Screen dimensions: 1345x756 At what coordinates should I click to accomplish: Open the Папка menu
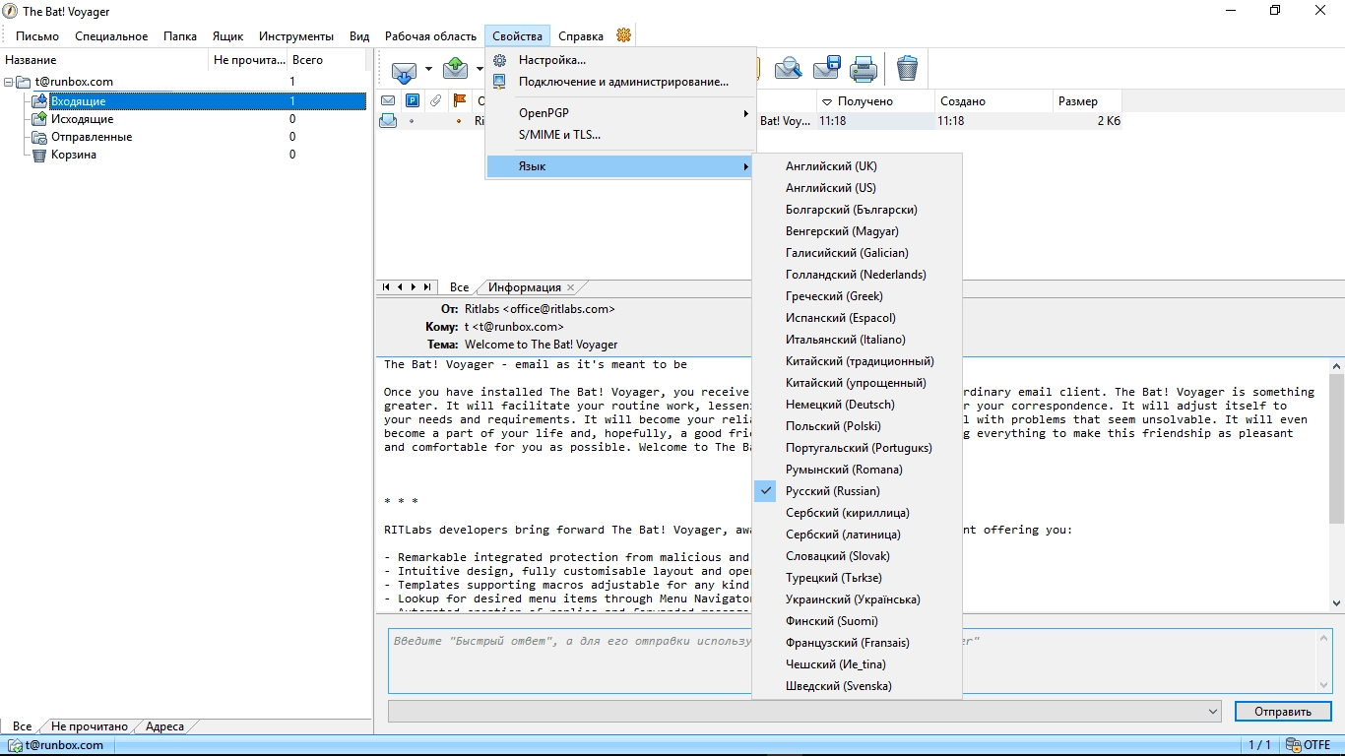coord(180,36)
